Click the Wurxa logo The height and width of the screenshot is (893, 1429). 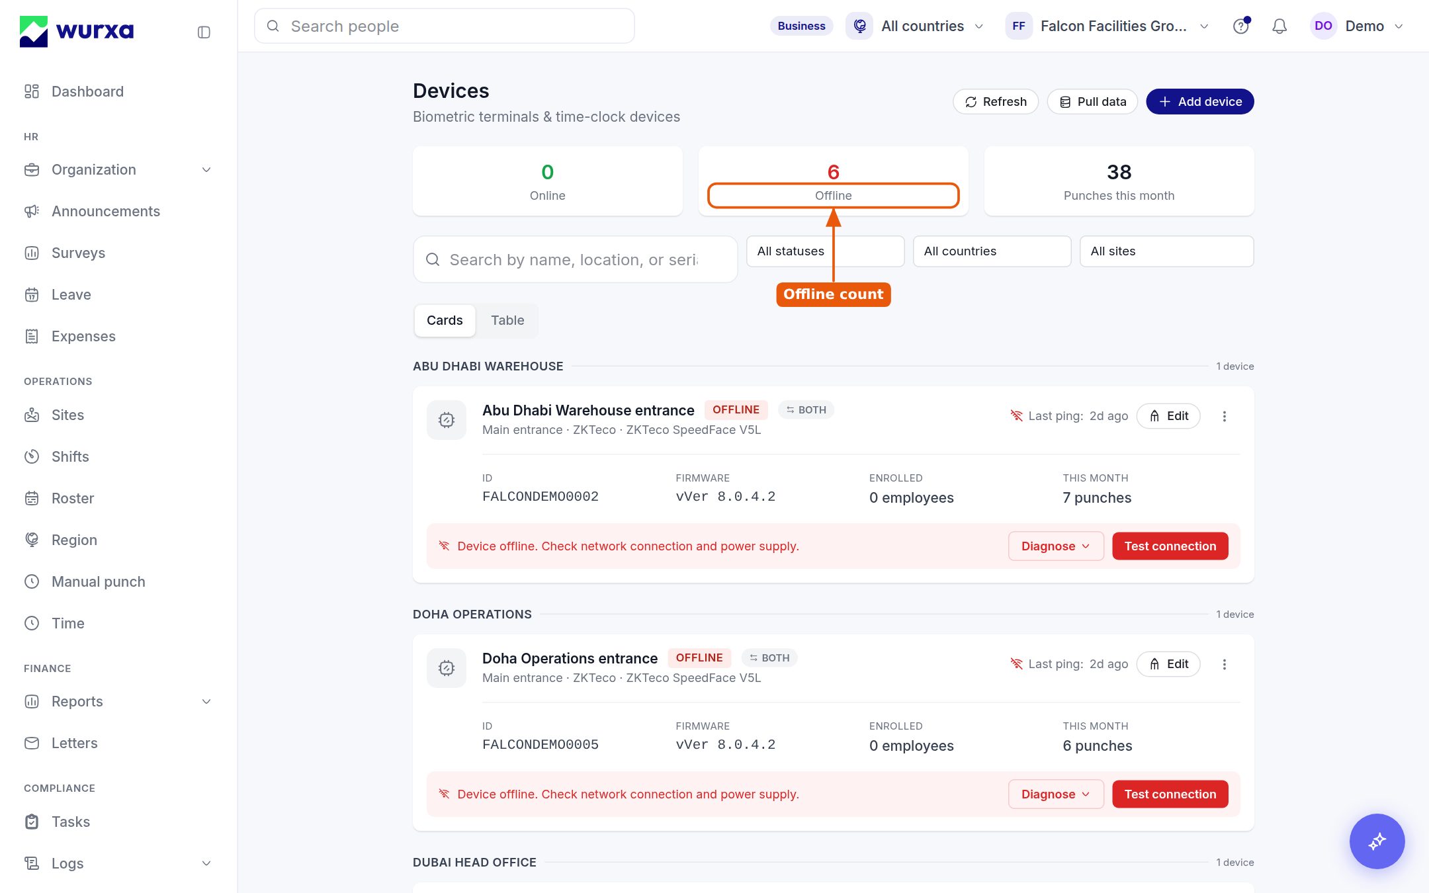coord(77,31)
